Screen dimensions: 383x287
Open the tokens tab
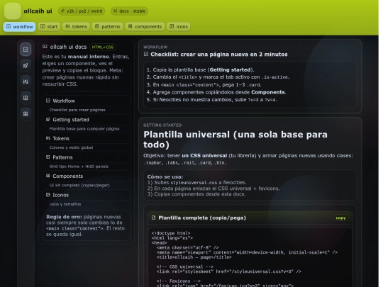[76, 27]
